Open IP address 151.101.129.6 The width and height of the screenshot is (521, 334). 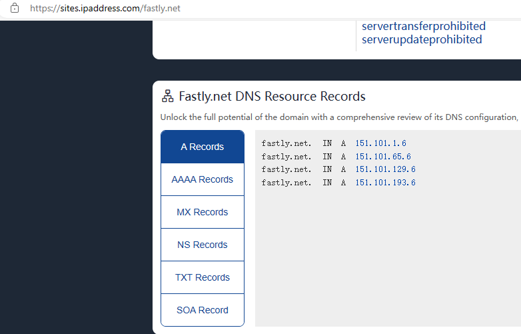coord(386,169)
